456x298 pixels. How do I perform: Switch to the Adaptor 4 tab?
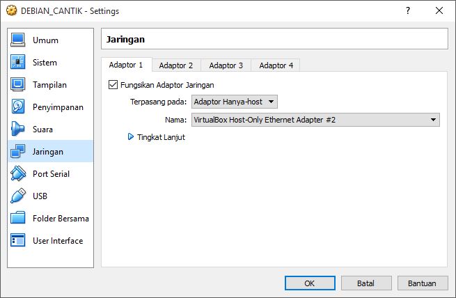point(276,65)
